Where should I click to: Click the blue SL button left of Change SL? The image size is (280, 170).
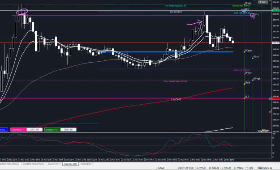pos(4,130)
